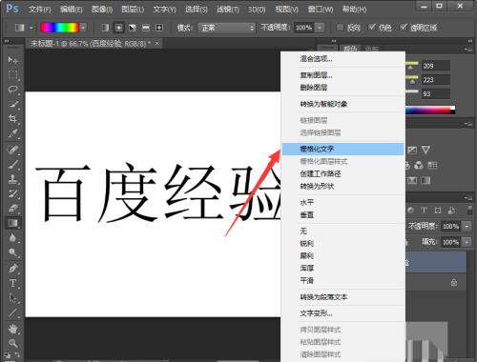
Task: Select the Gradient tool in toolbox
Action: click(x=12, y=223)
